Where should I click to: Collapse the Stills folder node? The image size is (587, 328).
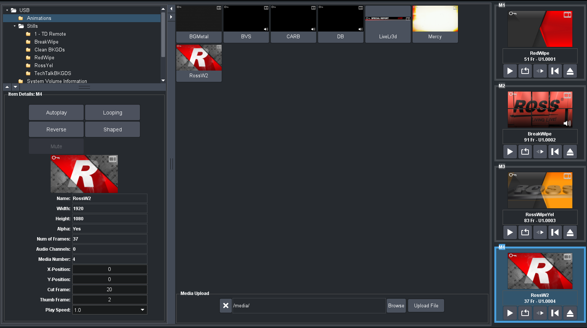tap(15, 26)
